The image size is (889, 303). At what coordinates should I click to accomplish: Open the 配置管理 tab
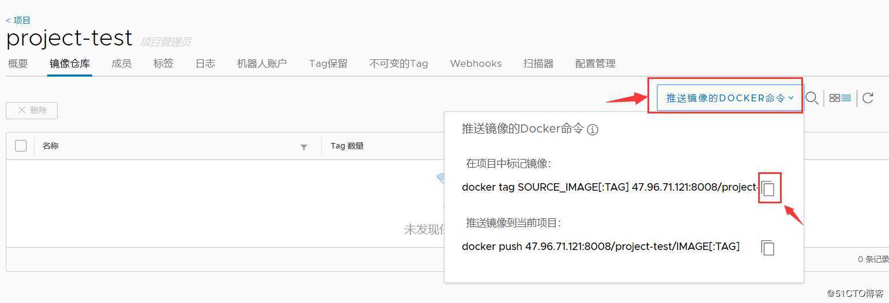pyautogui.click(x=596, y=63)
